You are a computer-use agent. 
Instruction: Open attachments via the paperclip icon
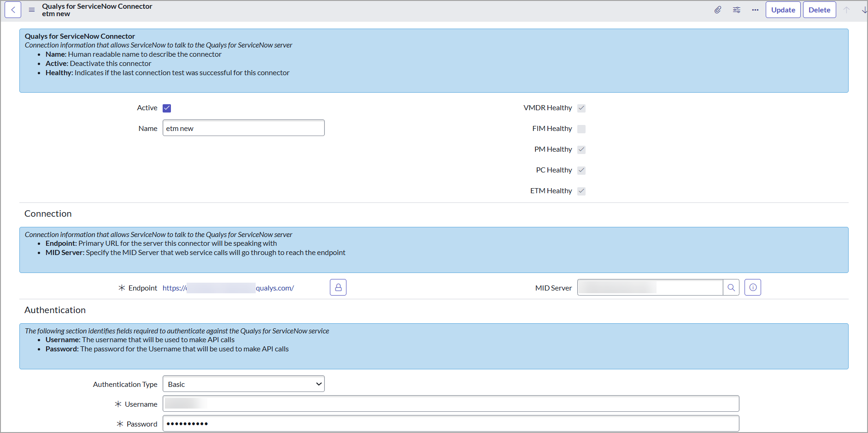(718, 10)
